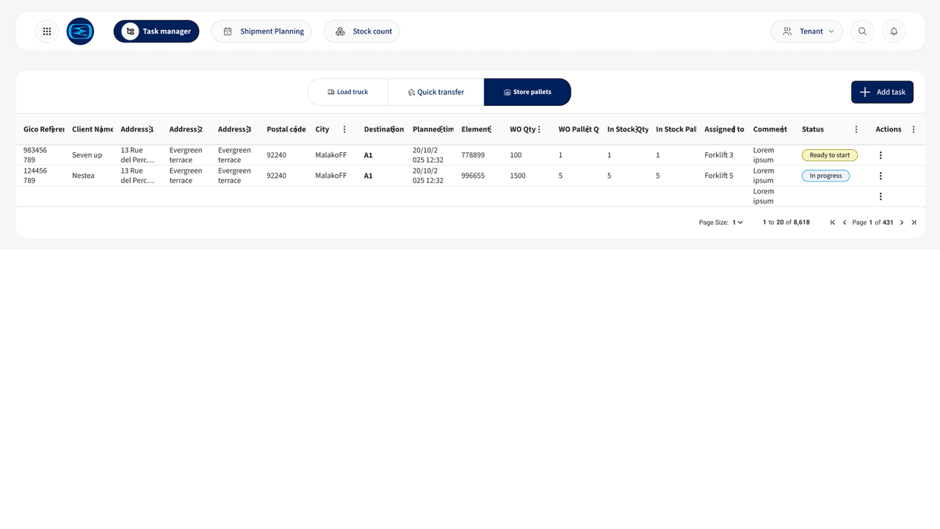Expand the Tenant dropdown
The image size is (940, 529).
(806, 32)
